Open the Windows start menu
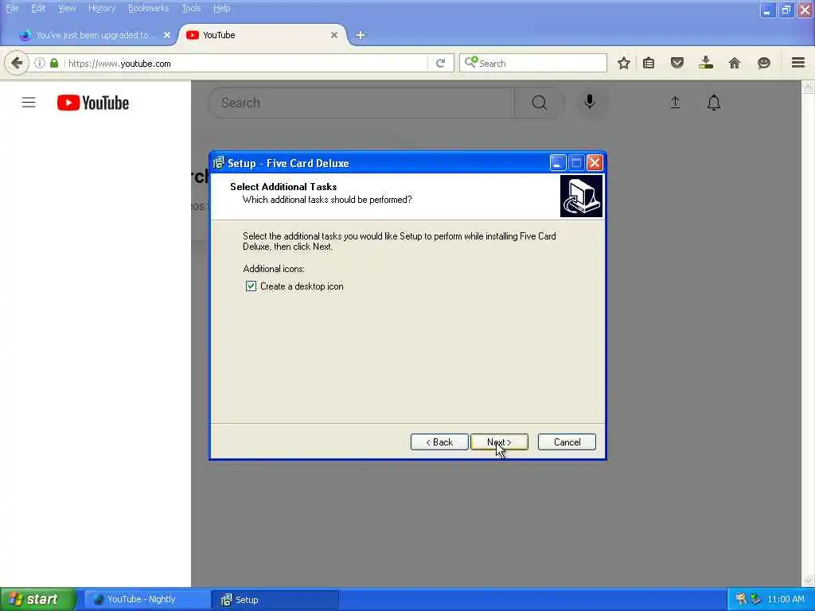 pyautogui.click(x=37, y=599)
